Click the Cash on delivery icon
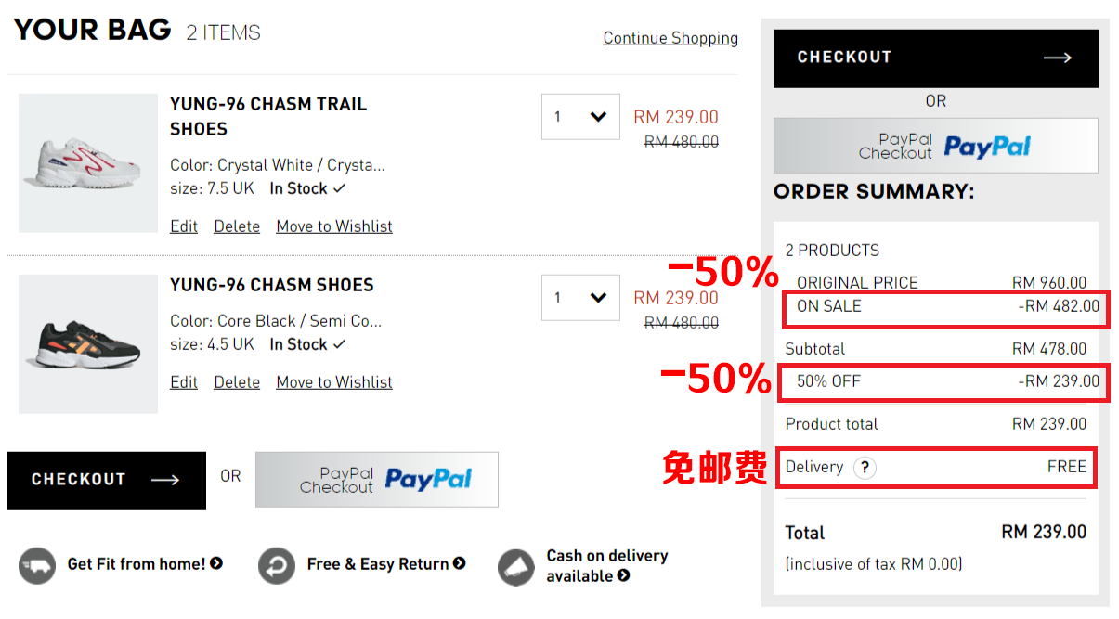Image resolution: width=1119 pixels, height=619 pixels. click(x=516, y=567)
